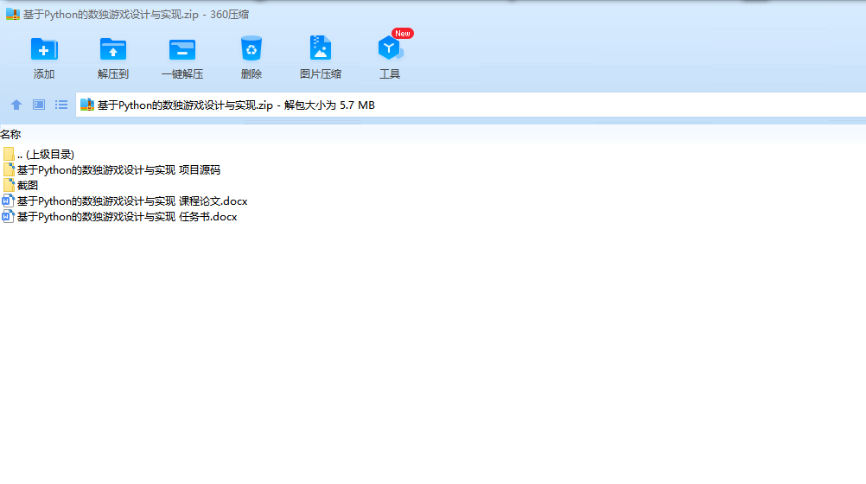Select the 项目源码 folder row
The height and width of the screenshot is (484, 866).
coord(111,169)
